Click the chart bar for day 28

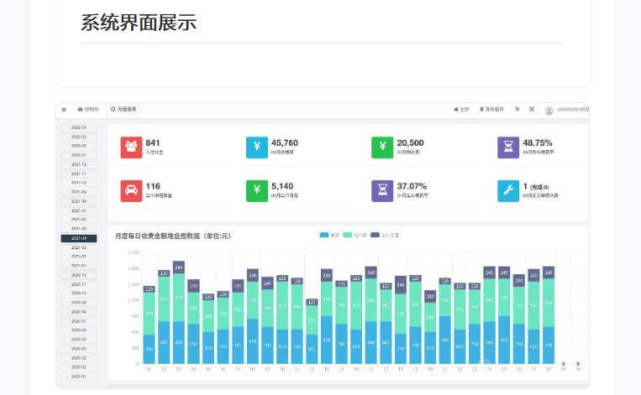coord(549,314)
